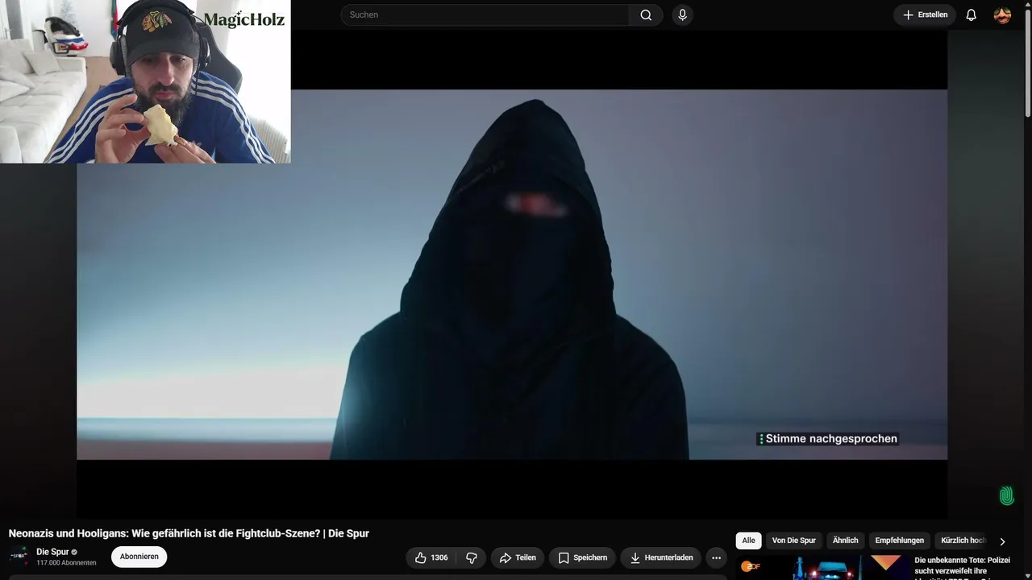Viewport: 1032px width, 580px height.
Task: Select the Alle filter chip
Action: (748, 541)
